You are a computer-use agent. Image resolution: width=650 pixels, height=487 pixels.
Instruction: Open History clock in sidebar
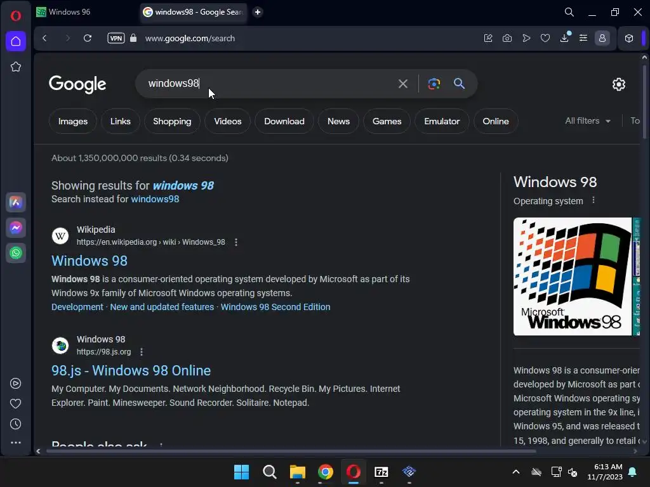click(16, 424)
